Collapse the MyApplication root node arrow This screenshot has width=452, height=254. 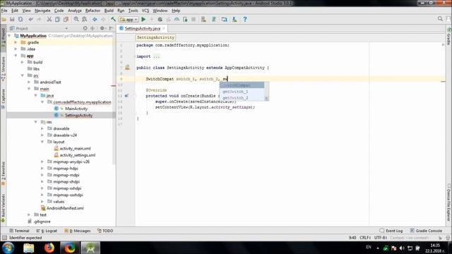[9, 36]
